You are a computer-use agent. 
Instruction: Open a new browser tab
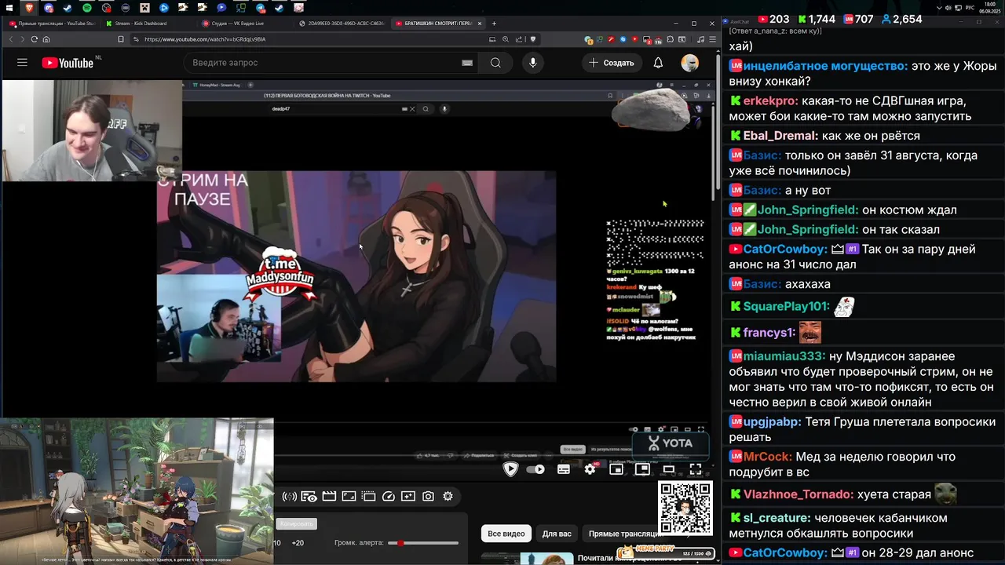click(494, 24)
